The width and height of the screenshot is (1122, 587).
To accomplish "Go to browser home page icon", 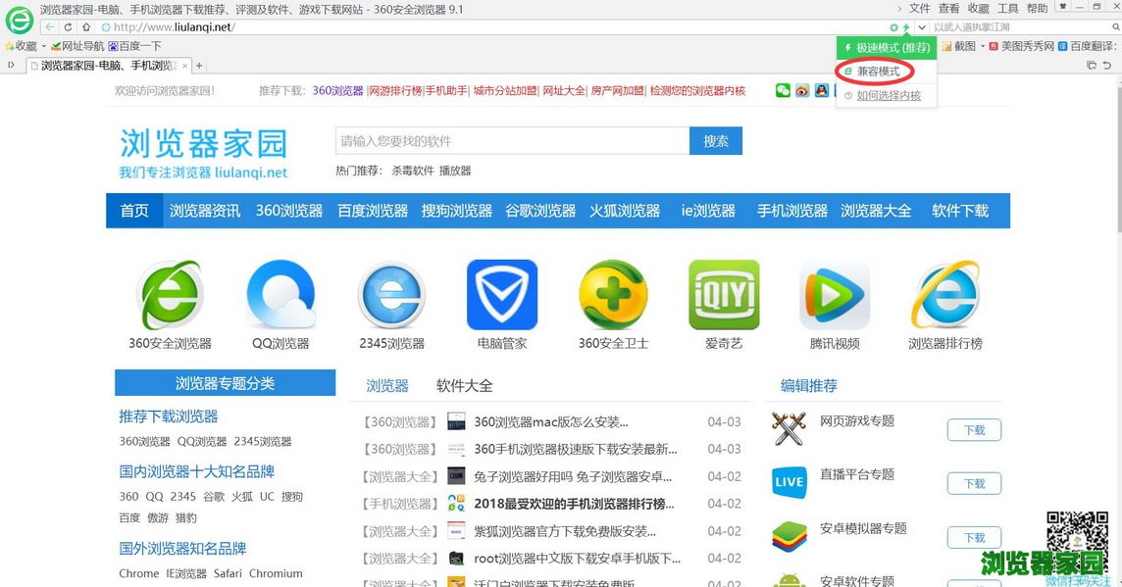I will [86, 27].
